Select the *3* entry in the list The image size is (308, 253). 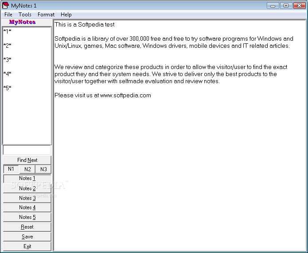(x=7, y=59)
